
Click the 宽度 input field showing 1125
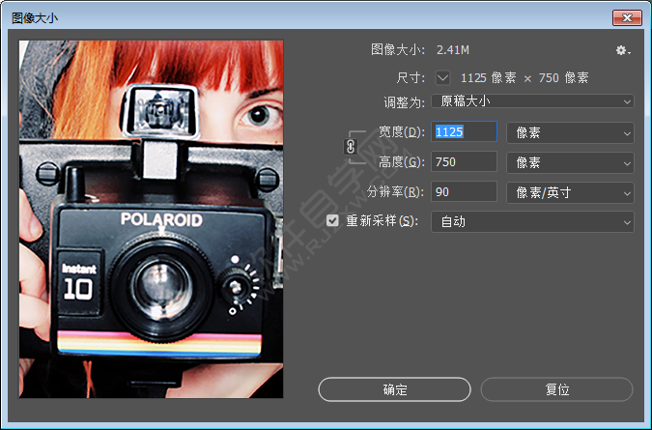[x=464, y=131]
